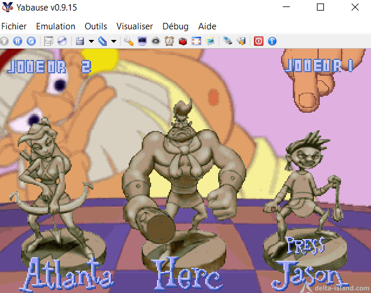Screen dimensions: 371x293
Task: Toggle fullscreen with the red arrows icon
Action: point(196,41)
